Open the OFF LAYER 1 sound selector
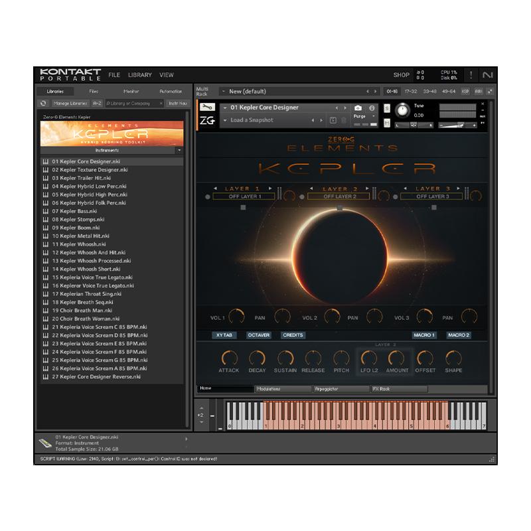This screenshot has height=531, width=531. click(243, 196)
